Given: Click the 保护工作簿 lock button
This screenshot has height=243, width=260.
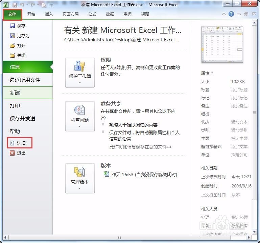Looking at the screenshot, I should (x=80, y=73).
